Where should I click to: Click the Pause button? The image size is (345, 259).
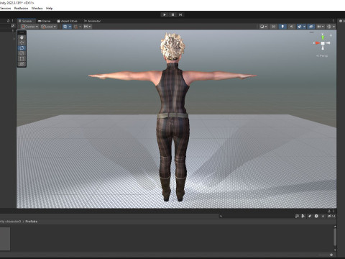tap(172, 14)
